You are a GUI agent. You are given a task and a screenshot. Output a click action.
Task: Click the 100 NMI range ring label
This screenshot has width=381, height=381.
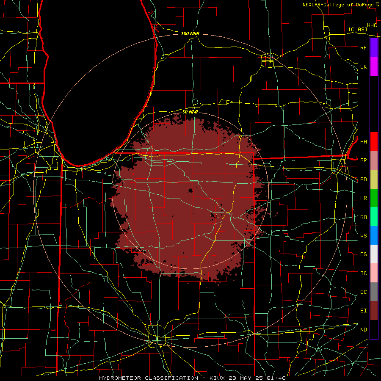coord(190,33)
